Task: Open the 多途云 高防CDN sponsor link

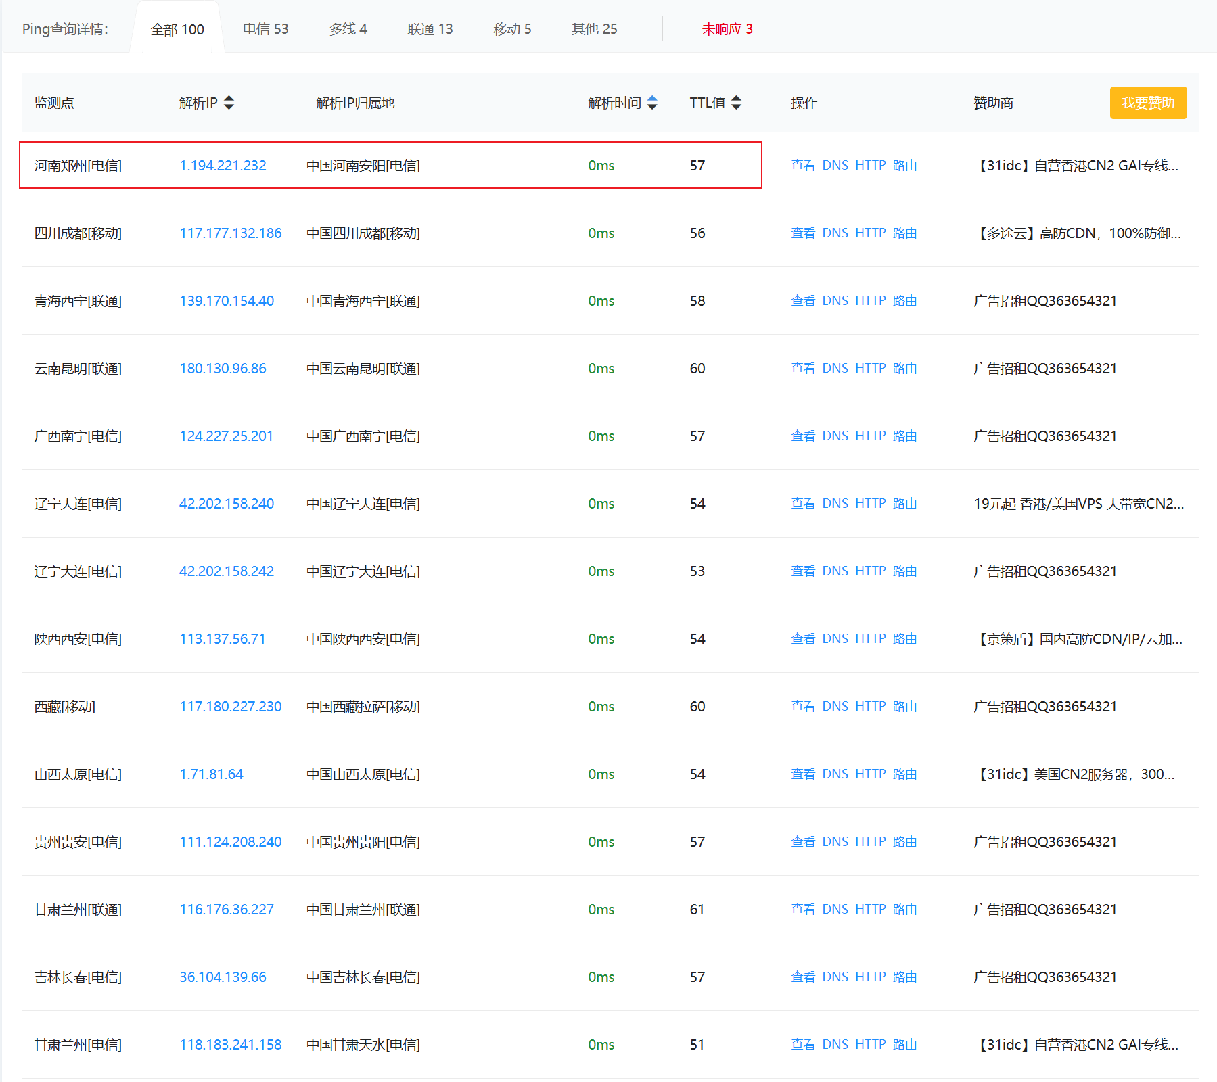Action: click(x=1078, y=233)
